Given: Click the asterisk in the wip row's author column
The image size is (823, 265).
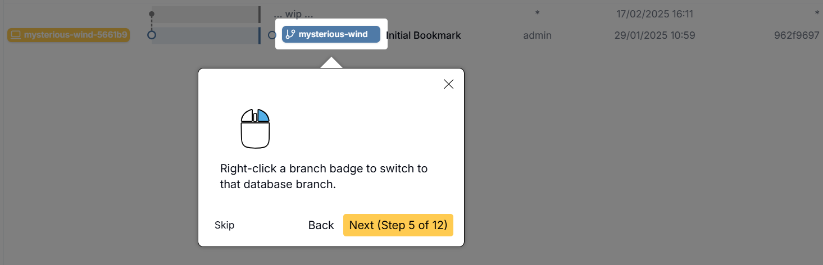Looking at the screenshot, I should click(x=537, y=13).
